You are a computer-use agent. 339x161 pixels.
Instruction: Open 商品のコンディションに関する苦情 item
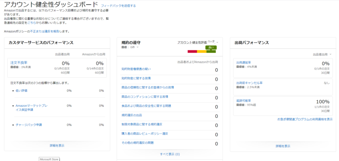(x=145, y=97)
